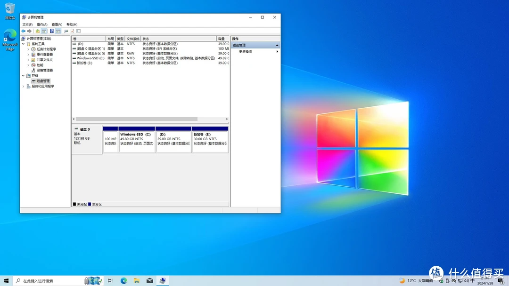Screen dimensions: 509x286
Task: Open File Explorer from the taskbar
Action: coord(137,281)
